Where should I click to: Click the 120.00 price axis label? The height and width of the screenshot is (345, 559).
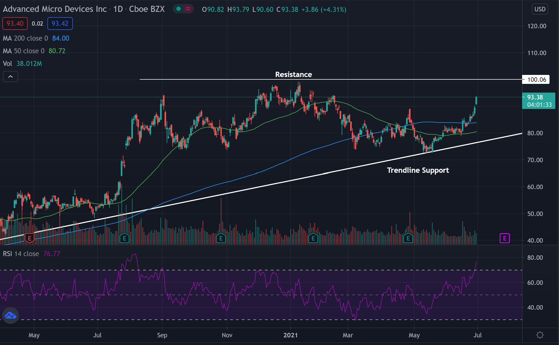(x=537, y=26)
